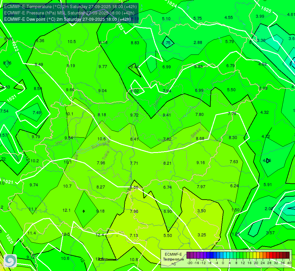This screenshot has width=295, height=271.
Task: Click the 1020 isobar label
Action: [9, 239]
